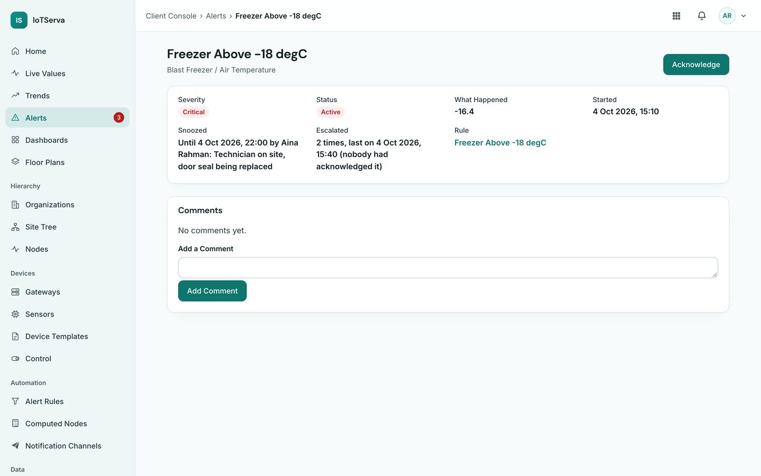Click the started time 4 Oct 2026, 15:10
This screenshot has height=476, width=761.
pos(626,112)
